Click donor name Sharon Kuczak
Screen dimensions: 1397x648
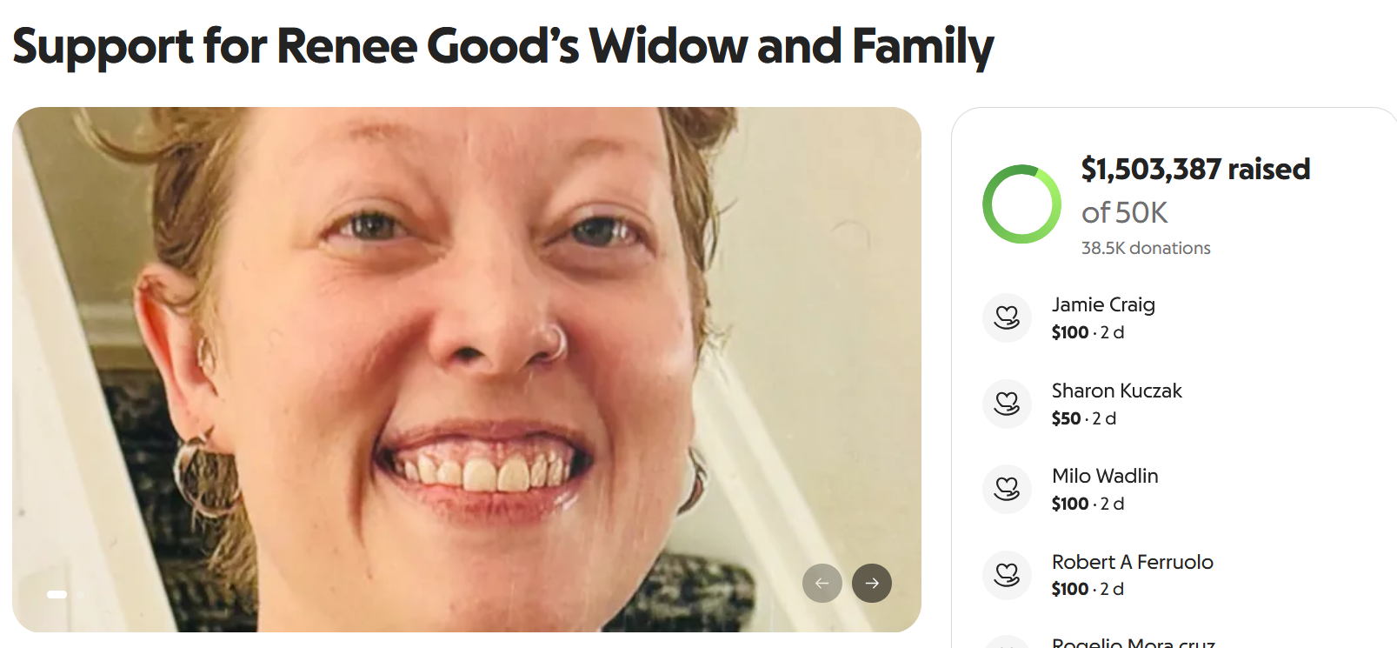tap(1116, 391)
